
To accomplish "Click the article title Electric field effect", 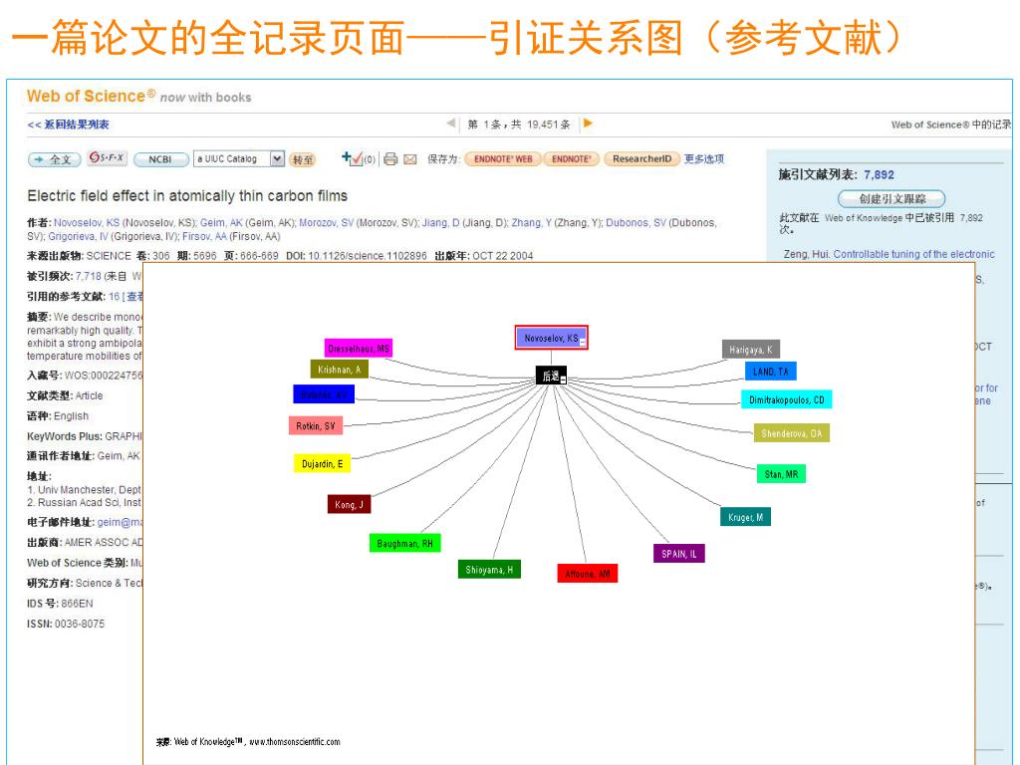I will [x=187, y=196].
